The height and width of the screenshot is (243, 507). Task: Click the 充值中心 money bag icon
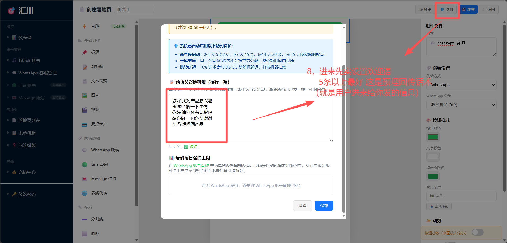(14, 172)
